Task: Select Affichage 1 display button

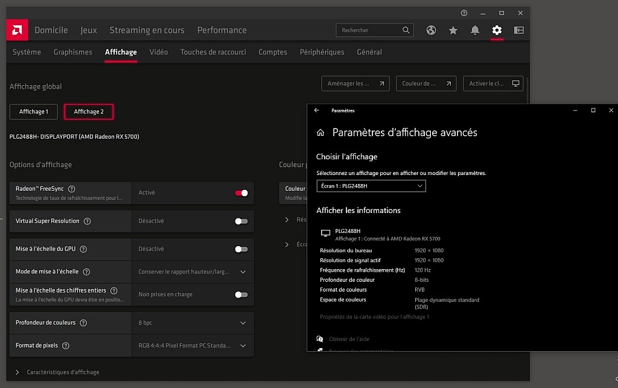Action: [x=34, y=112]
